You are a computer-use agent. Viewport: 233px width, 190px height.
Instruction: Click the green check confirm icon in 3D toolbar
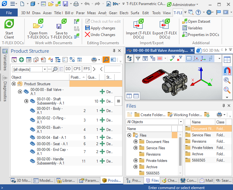pos(172,58)
